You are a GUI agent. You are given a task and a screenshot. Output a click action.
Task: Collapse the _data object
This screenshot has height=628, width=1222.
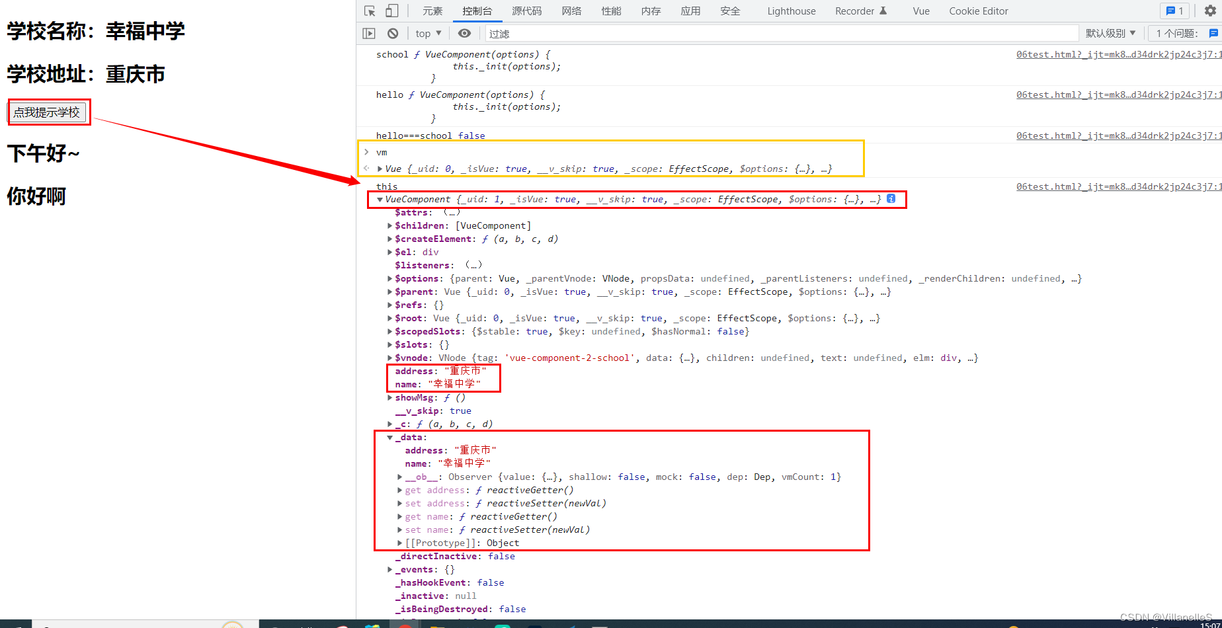tap(390, 437)
